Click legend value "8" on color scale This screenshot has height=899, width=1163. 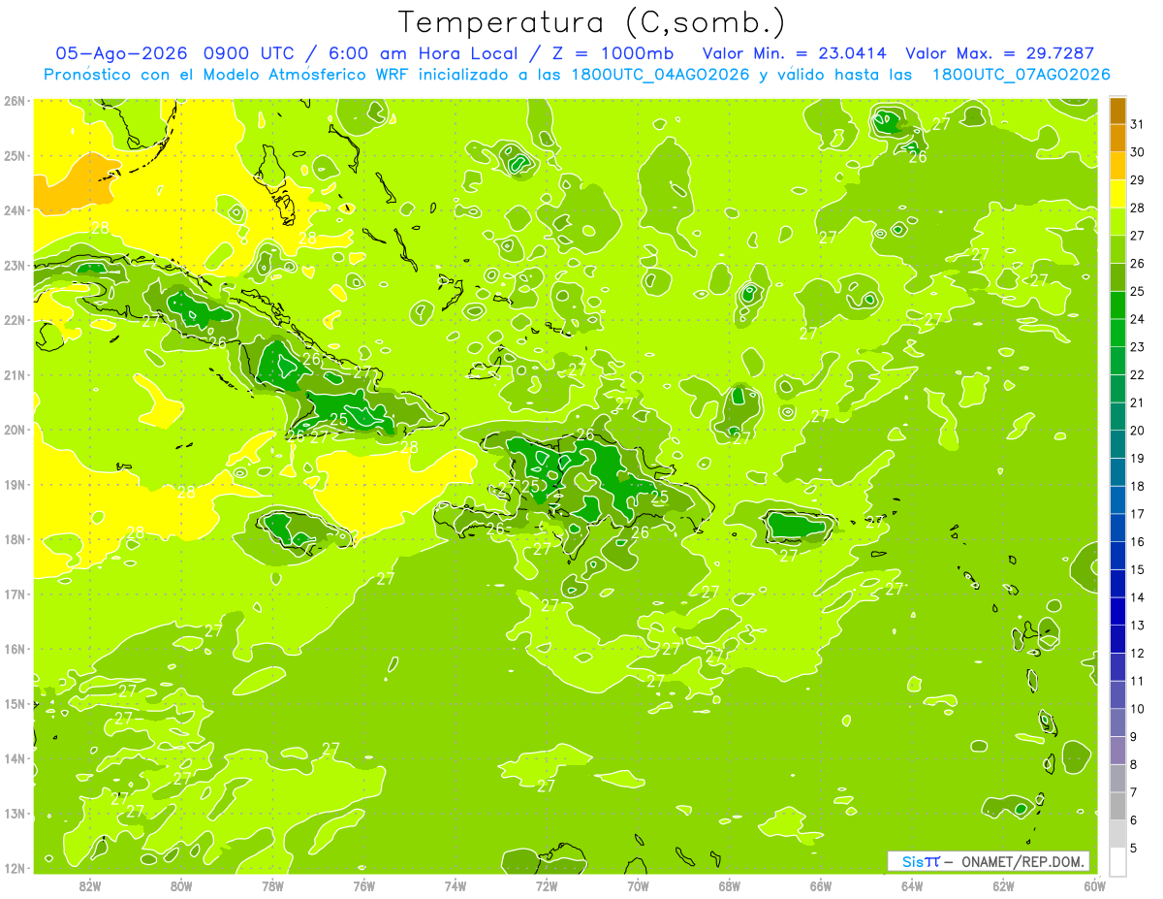[x=1133, y=764]
